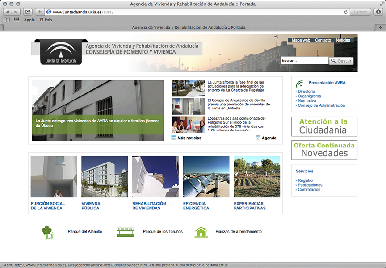
Task: Click the Atención a la Ciudadanía banner
Action: click(x=324, y=126)
